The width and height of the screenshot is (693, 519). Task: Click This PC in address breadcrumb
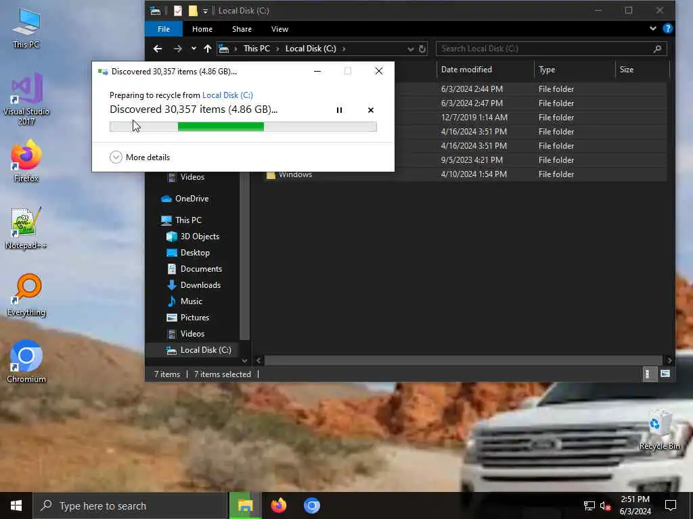click(256, 49)
